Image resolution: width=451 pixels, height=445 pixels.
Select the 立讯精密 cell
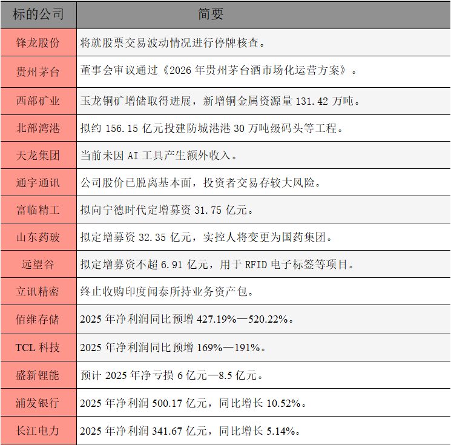tap(38, 292)
